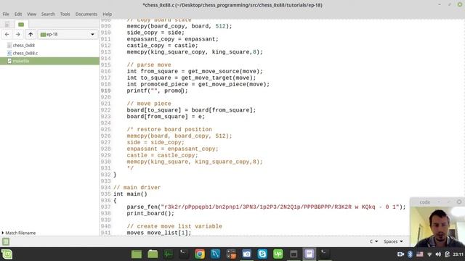Open the Spaces indentation dropdown
This screenshot has height=261, width=465.
393,241
